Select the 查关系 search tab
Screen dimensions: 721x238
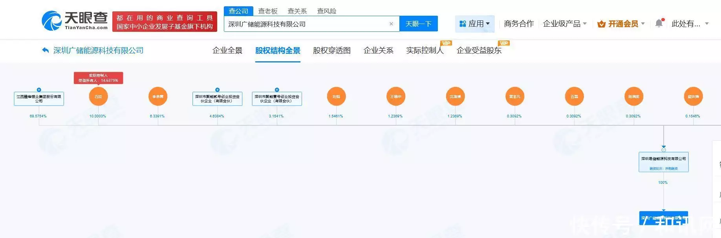[297, 11]
